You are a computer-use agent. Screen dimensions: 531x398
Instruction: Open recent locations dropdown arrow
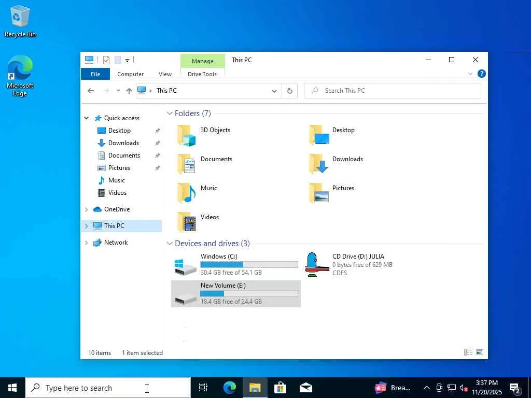118,91
